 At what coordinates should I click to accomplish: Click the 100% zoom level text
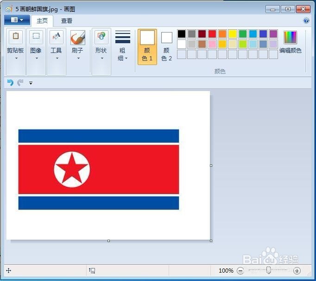226,270
